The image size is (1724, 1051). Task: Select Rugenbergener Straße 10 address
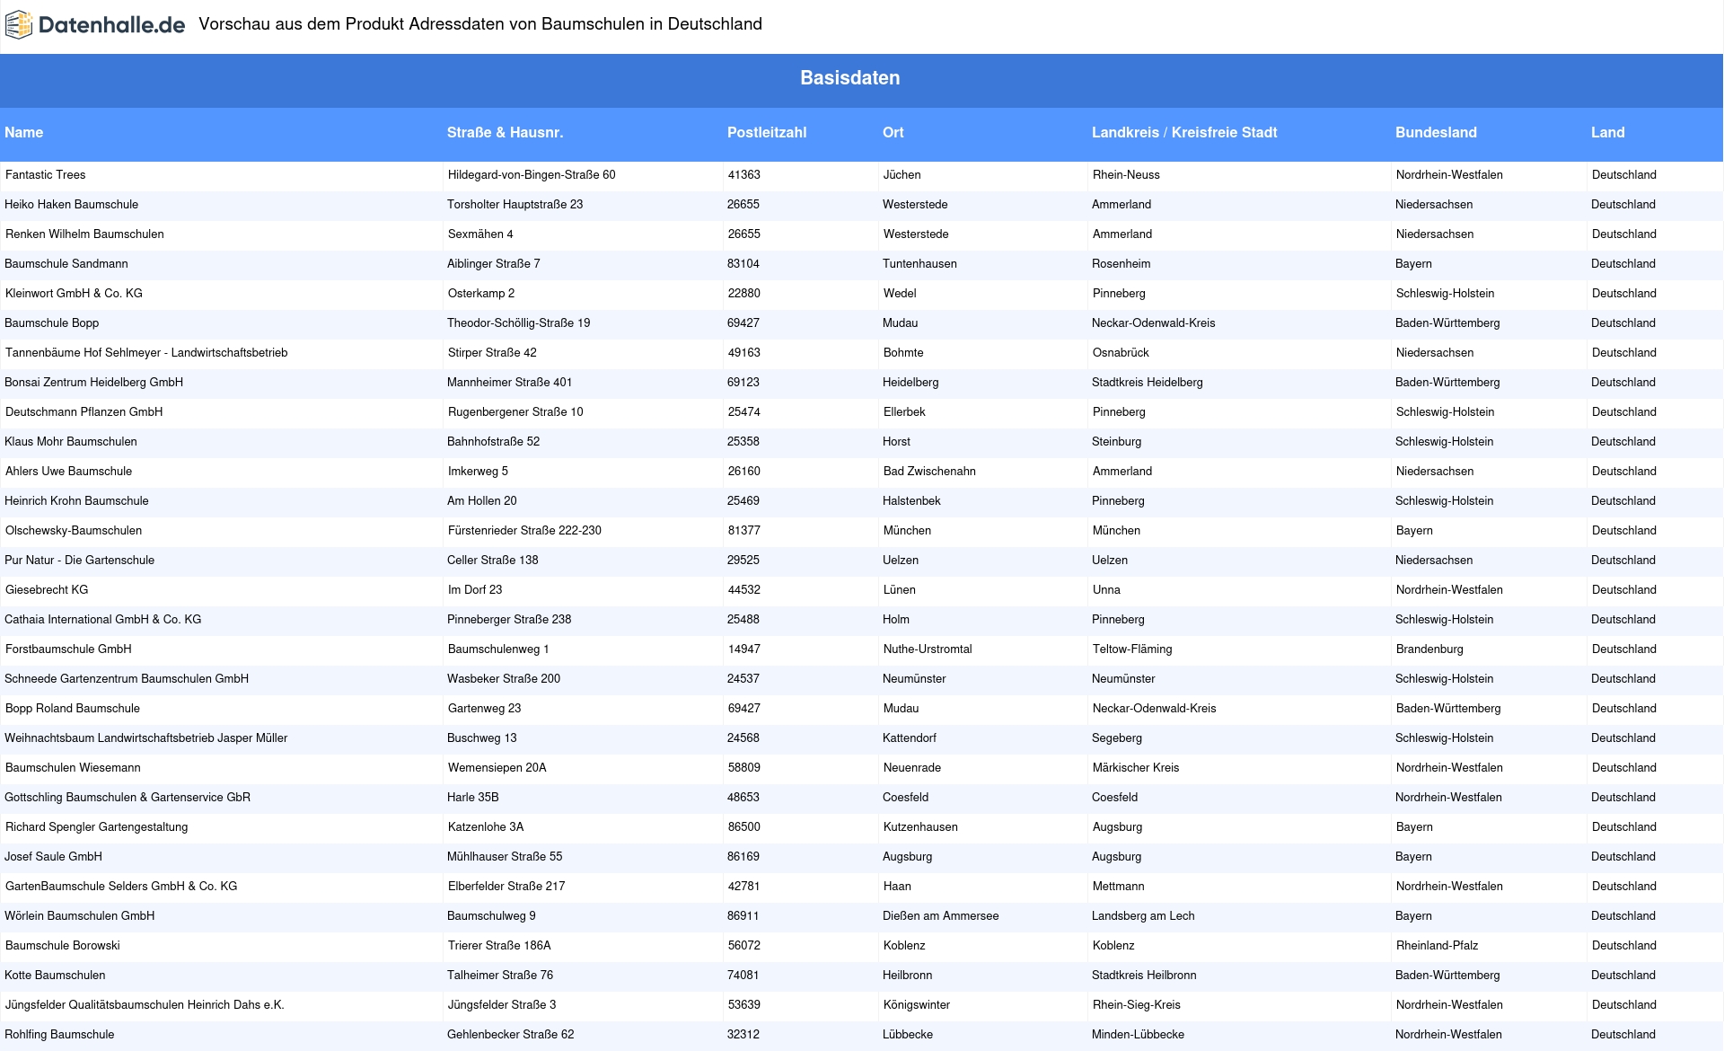(x=515, y=412)
